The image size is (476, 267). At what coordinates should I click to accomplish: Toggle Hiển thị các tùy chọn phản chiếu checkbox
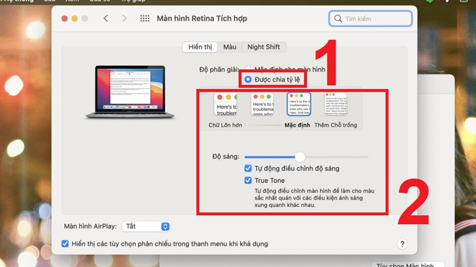[x=65, y=244]
